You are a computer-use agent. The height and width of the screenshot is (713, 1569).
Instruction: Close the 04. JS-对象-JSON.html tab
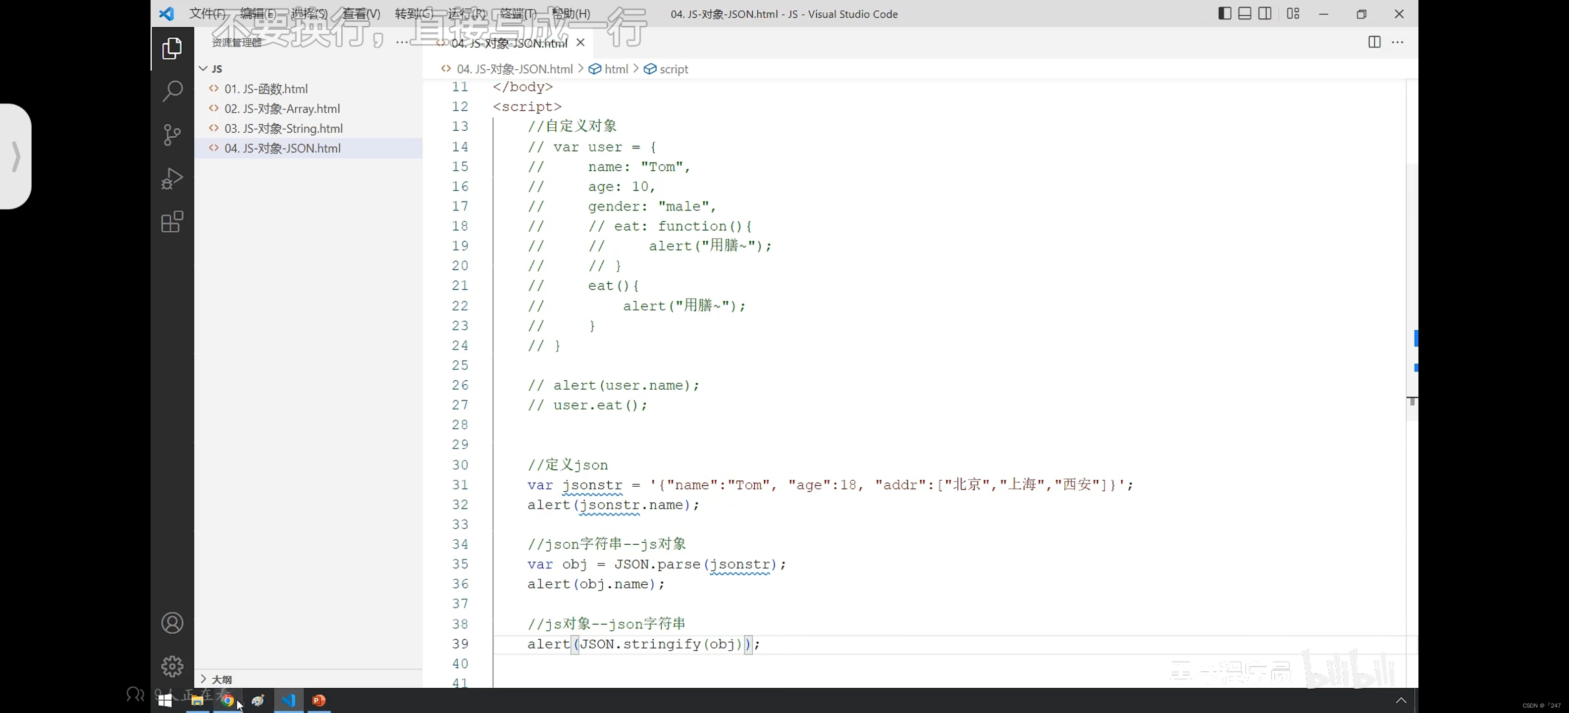[x=580, y=42]
